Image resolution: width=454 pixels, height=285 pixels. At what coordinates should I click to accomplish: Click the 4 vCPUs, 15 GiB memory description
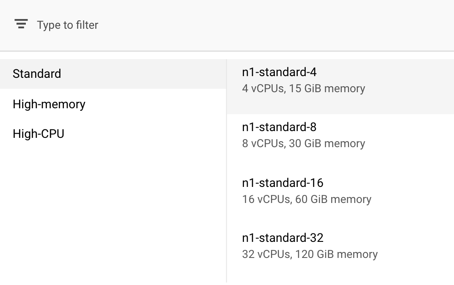[x=303, y=88]
